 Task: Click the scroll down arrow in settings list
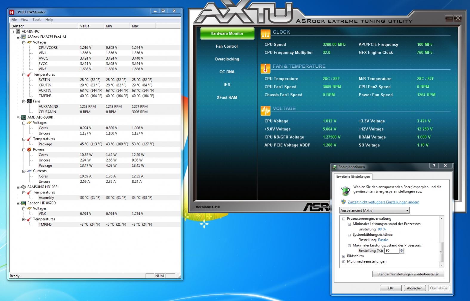click(x=441, y=265)
